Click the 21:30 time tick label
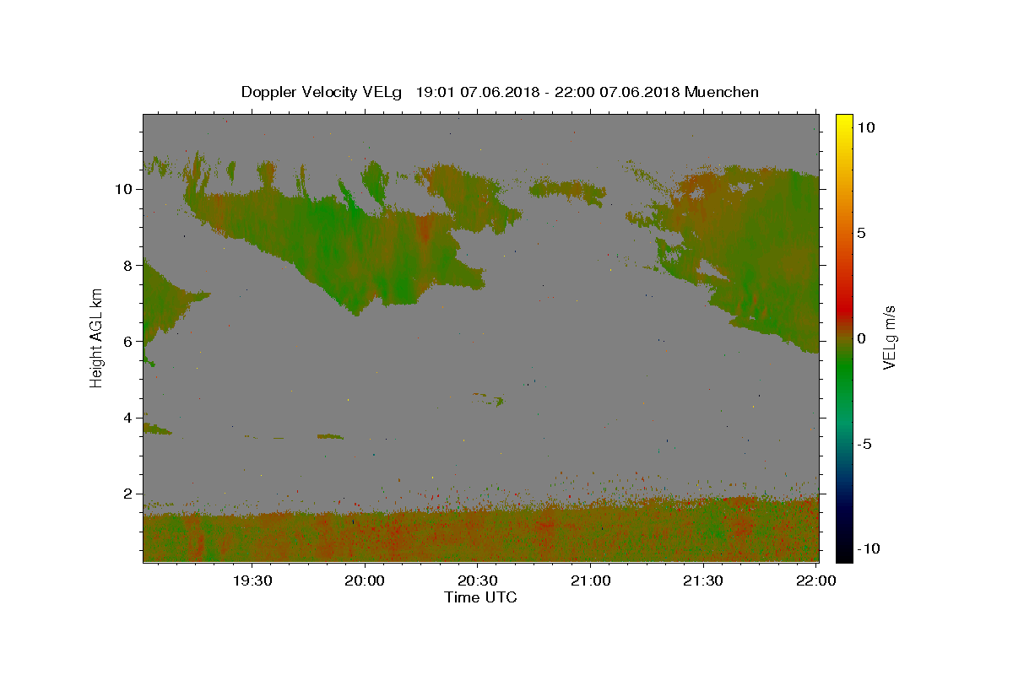 tap(703, 580)
